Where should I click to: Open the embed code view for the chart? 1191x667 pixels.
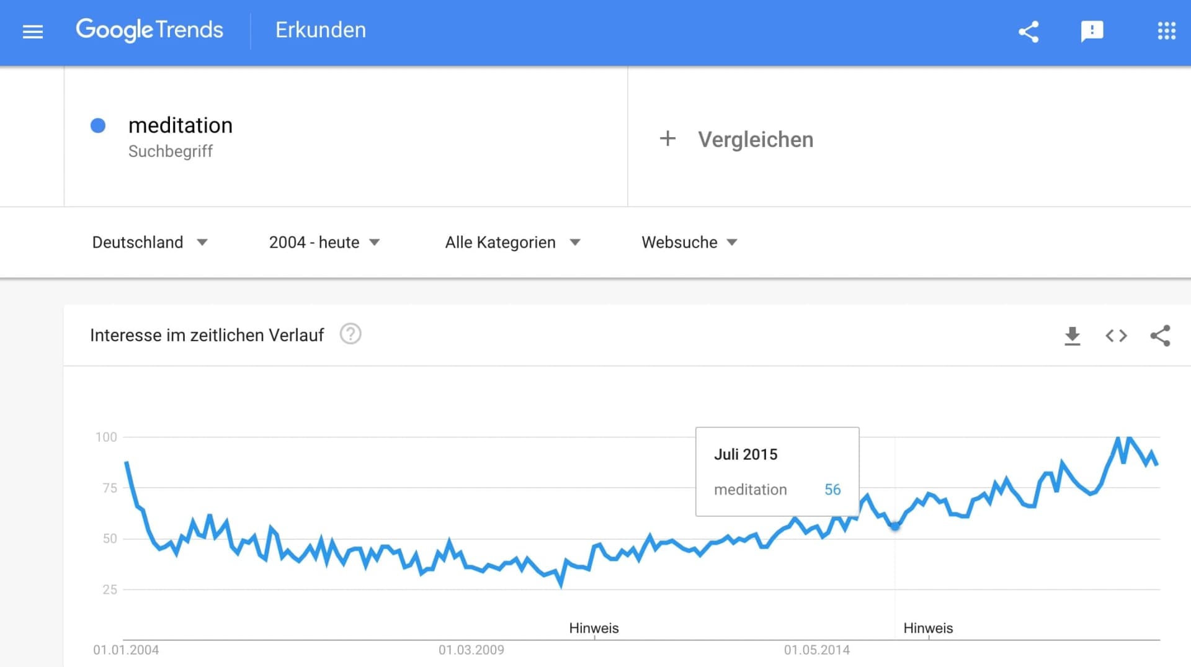click(1116, 336)
